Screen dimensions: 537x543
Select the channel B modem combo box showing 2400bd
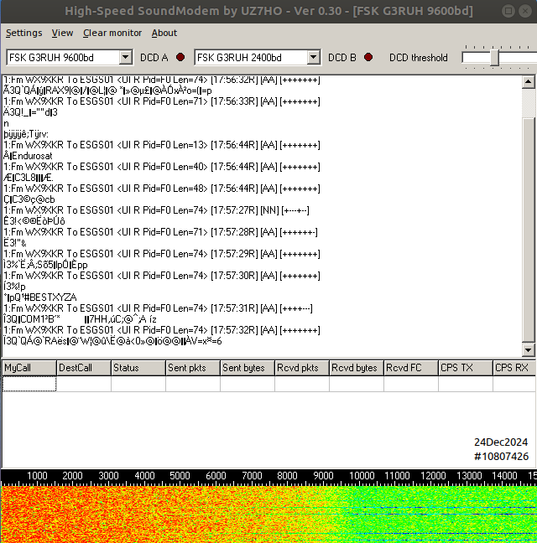[258, 57]
